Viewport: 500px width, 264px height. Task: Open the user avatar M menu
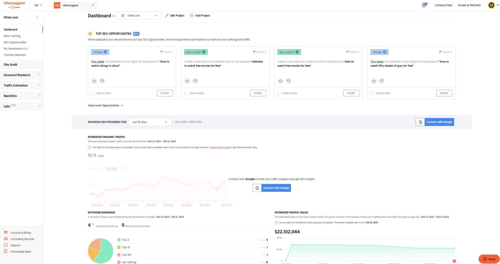[491, 5]
